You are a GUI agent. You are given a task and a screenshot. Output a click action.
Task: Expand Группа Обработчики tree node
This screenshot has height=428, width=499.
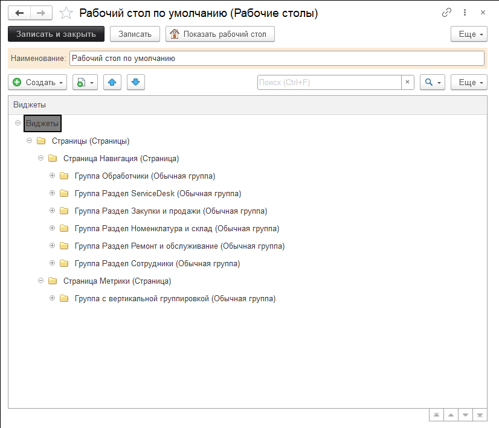pos(52,176)
